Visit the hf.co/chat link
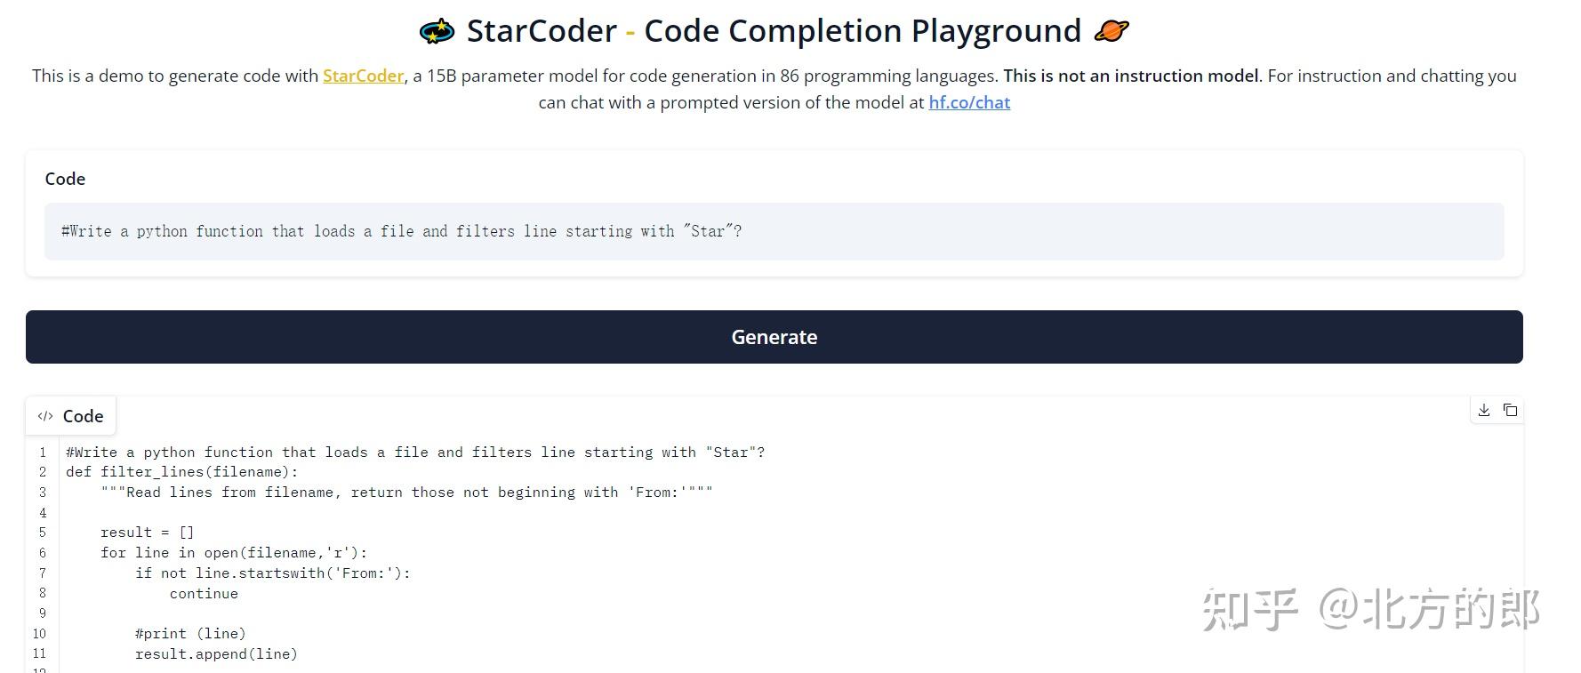Viewport: 1581px width, 673px height. tap(968, 102)
